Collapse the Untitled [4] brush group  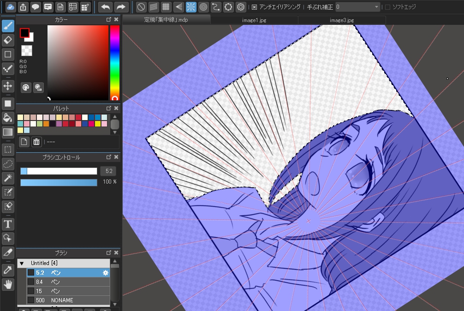(22, 263)
